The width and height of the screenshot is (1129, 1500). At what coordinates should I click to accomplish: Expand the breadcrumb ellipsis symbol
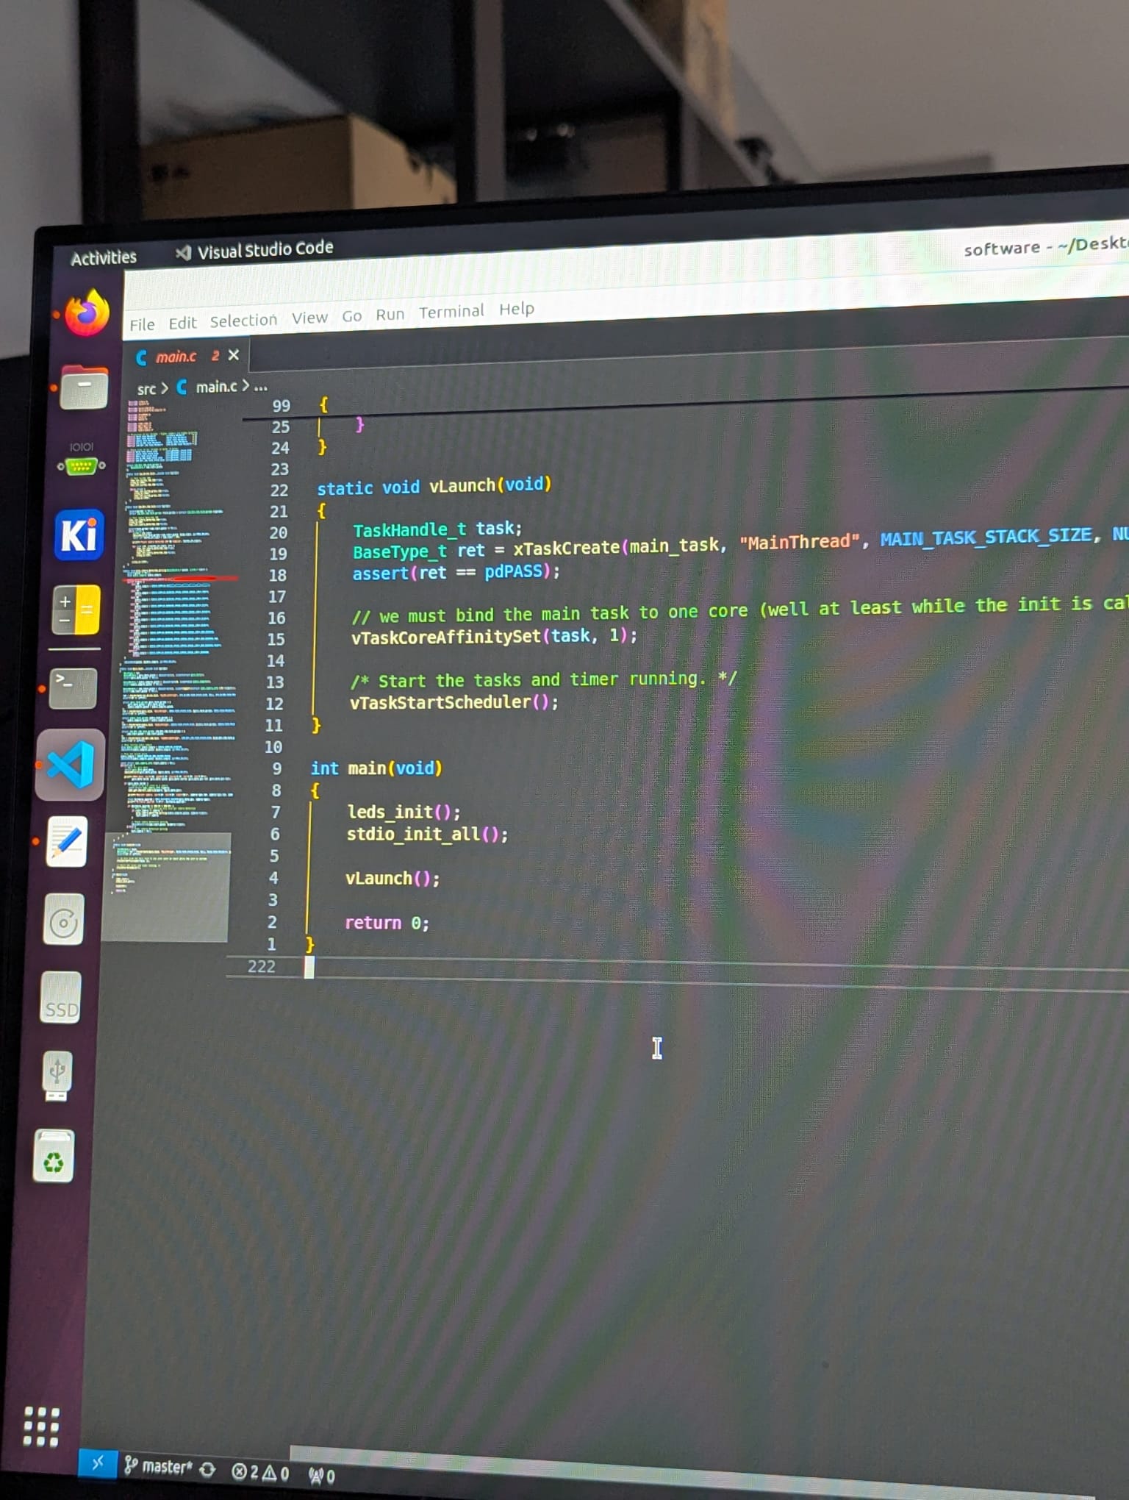tap(261, 386)
